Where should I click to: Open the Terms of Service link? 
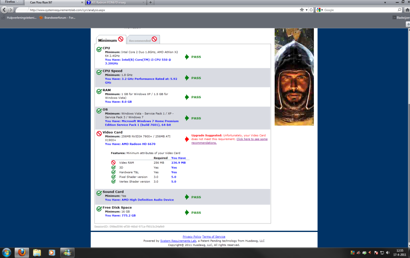pyautogui.click(x=214, y=236)
